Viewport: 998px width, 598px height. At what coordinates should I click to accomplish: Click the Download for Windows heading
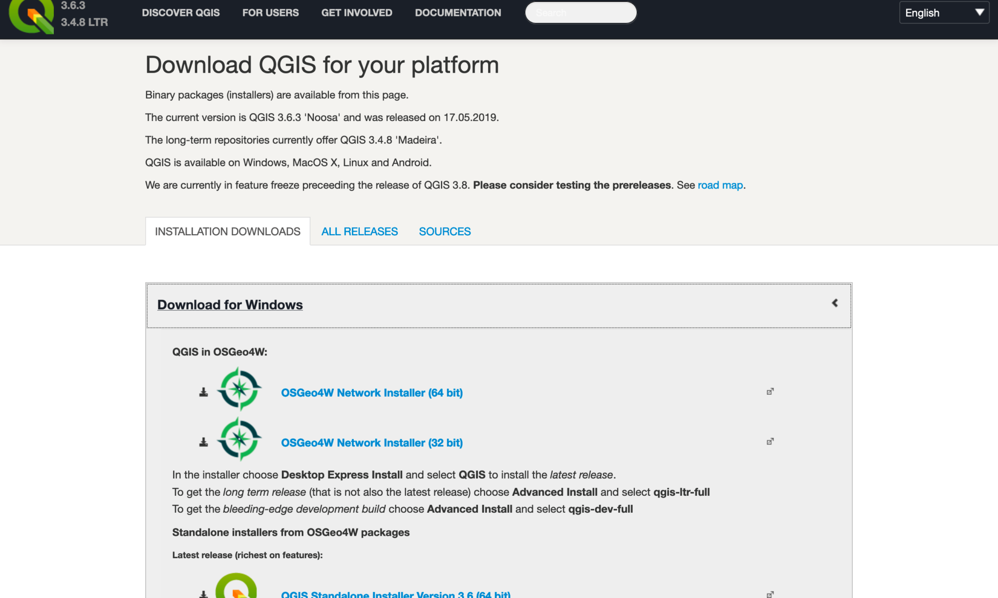(230, 305)
